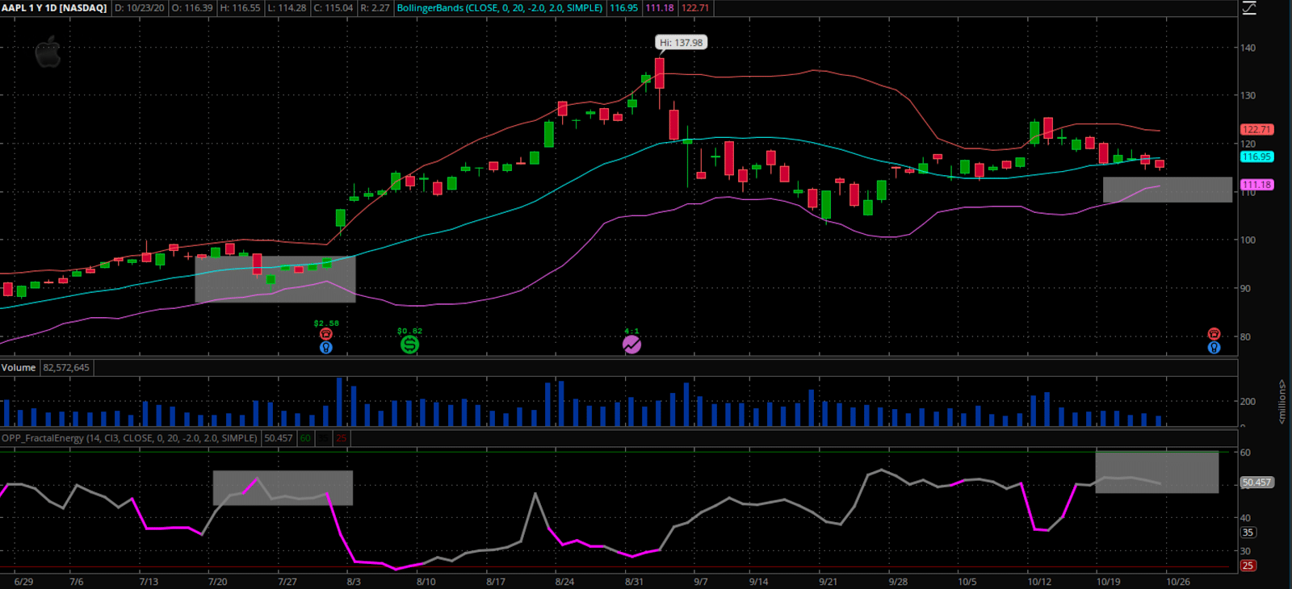The height and width of the screenshot is (589, 1292).
Task: Click the $2.58 earnings amount label
Action: 326,324
